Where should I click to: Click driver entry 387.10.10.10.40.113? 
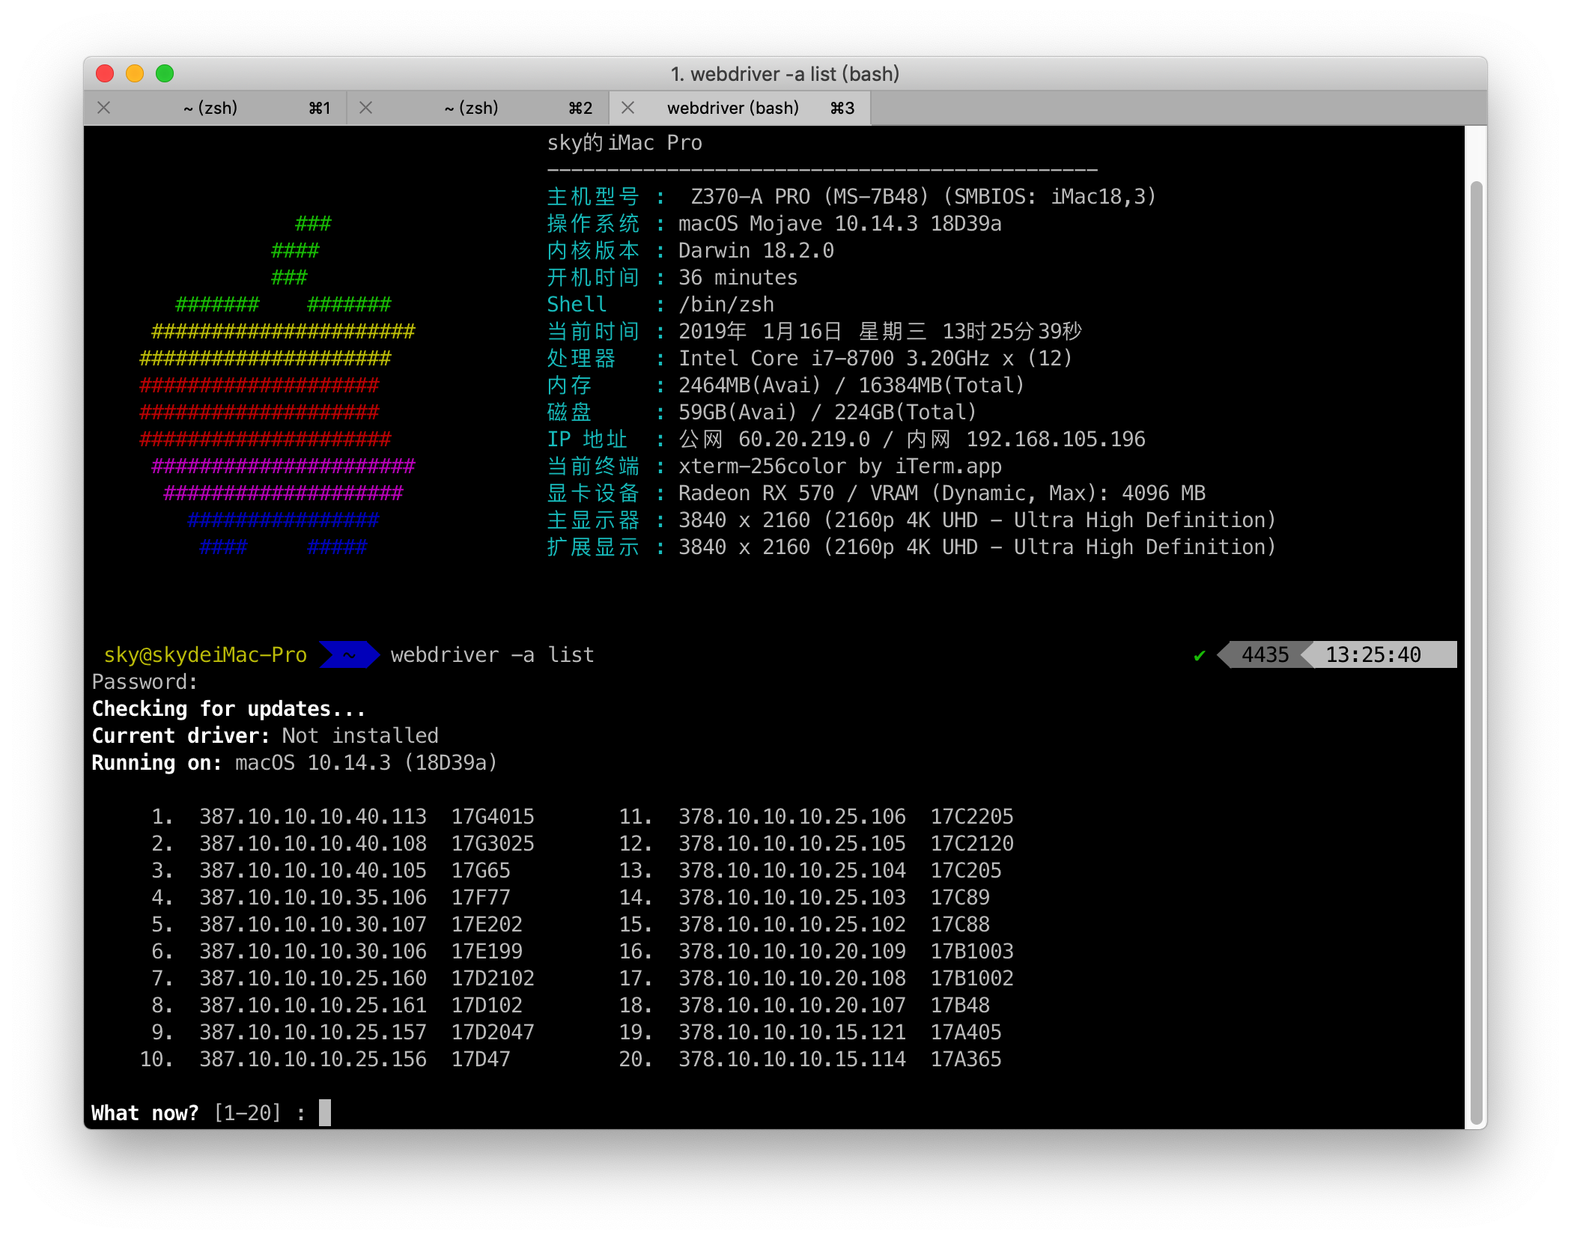(313, 817)
